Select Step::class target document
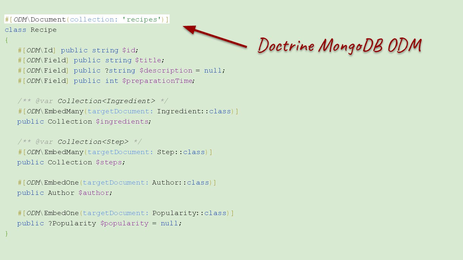463x260 pixels. [x=181, y=152]
